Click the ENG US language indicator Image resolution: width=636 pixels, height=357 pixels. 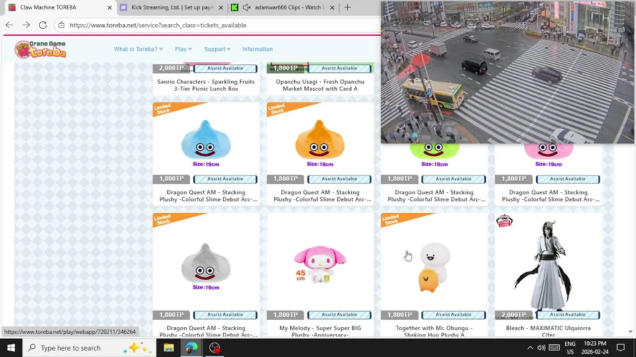[570, 348]
